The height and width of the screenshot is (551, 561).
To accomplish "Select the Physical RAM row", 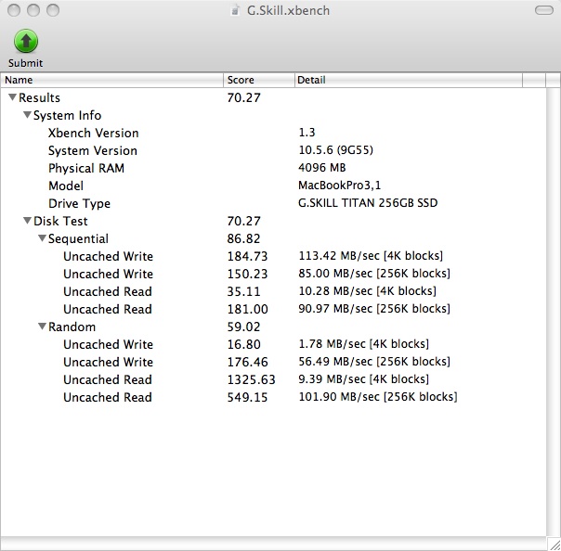I will pos(273,168).
